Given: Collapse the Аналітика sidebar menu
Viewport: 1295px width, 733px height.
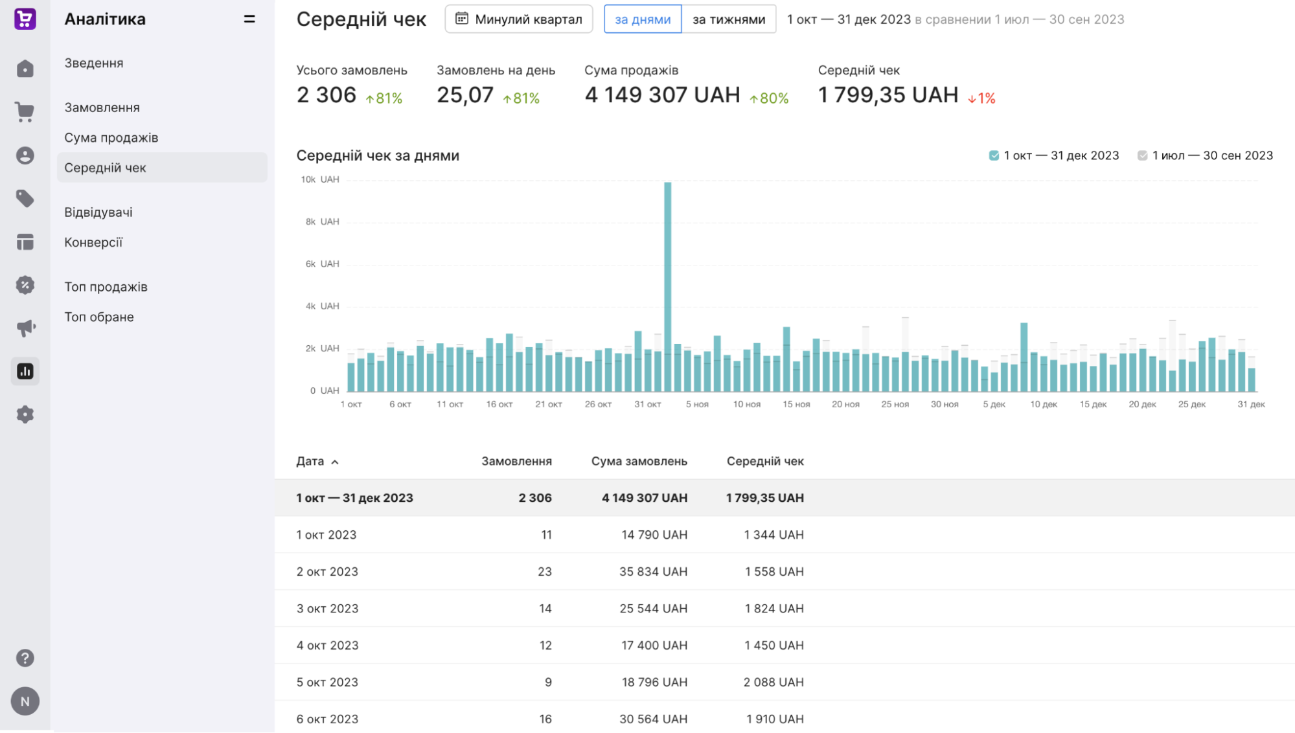Looking at the screenshot, I should (x=249, y=19).
